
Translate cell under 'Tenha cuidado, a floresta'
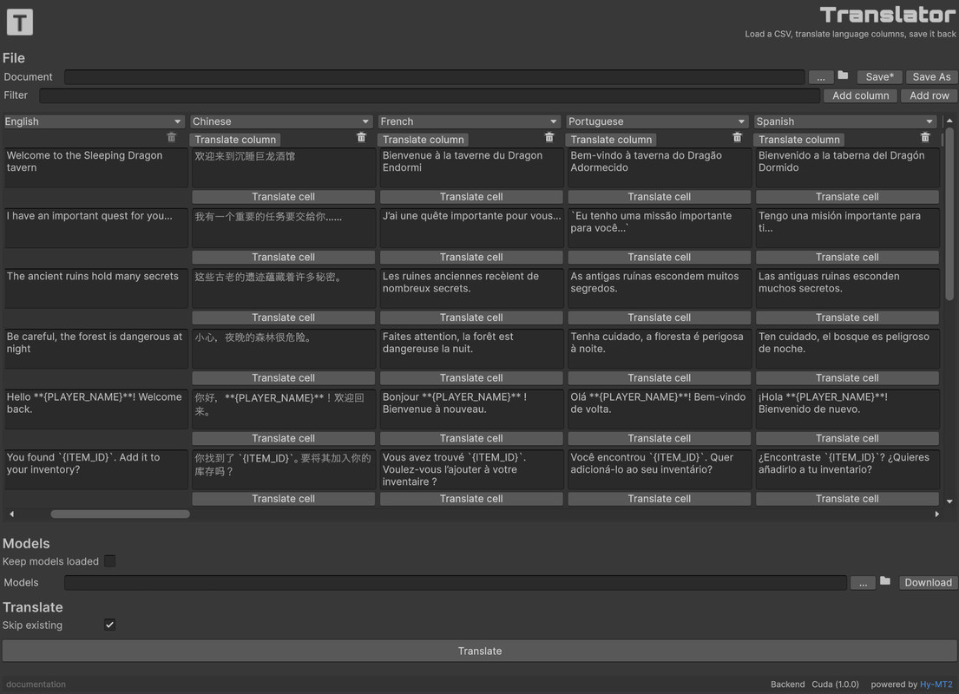(659, 378)
